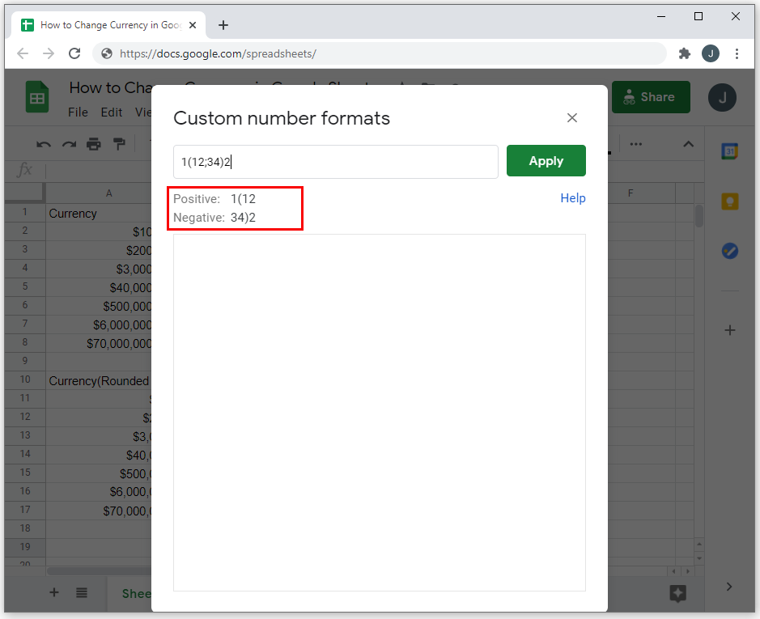Open the Help link in the dialog
This screenshot has height=619, width=760.
click(x=572, y=198)
